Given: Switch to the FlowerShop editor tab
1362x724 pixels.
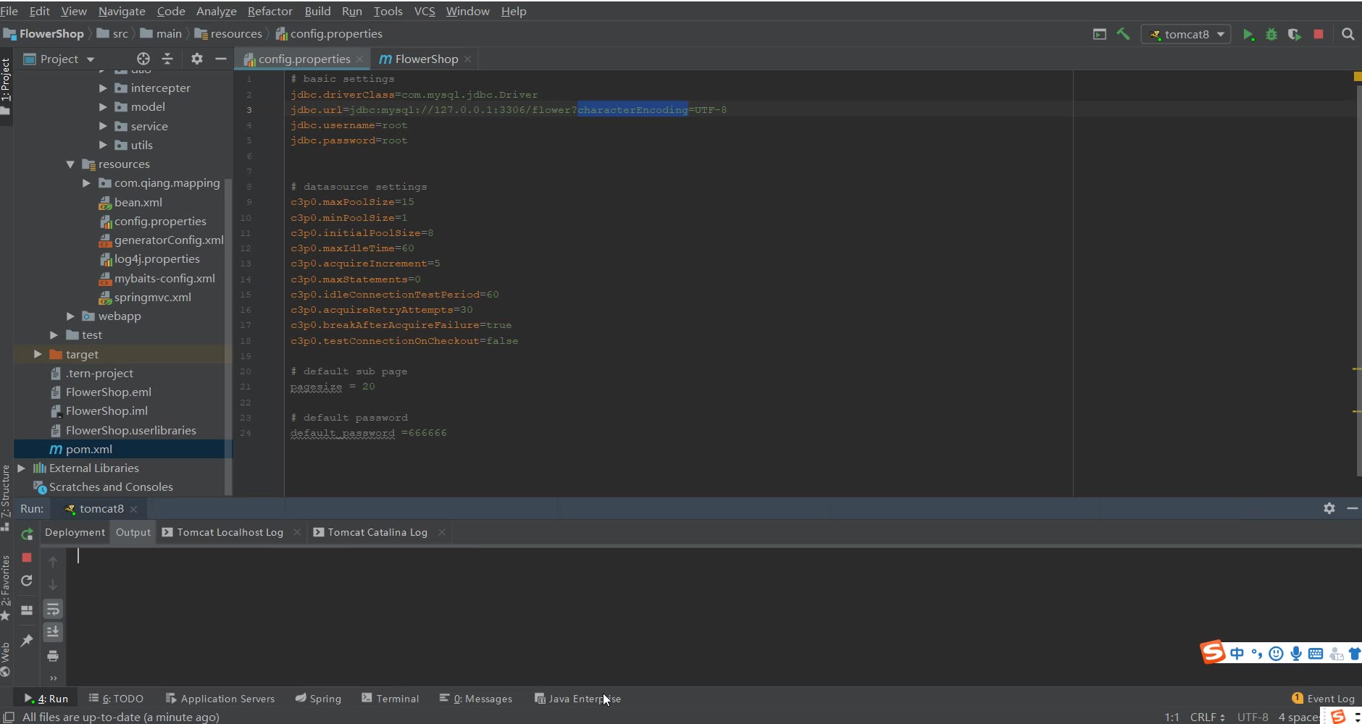Looking at the screenshot, I should pyautogui.click(x=426, y=59).
